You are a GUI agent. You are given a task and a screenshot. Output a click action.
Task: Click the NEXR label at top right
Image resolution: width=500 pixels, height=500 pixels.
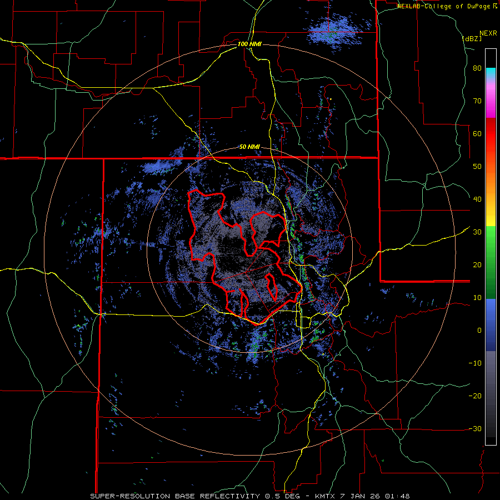pos(488,33)
